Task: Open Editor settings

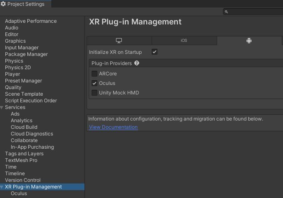Action: pyautogui.click(x=12, y=34)
